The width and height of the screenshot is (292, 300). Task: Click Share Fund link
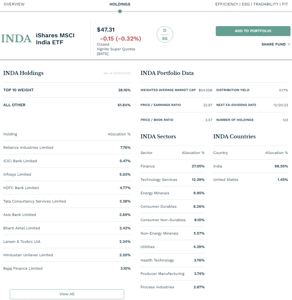coord(273,45)
